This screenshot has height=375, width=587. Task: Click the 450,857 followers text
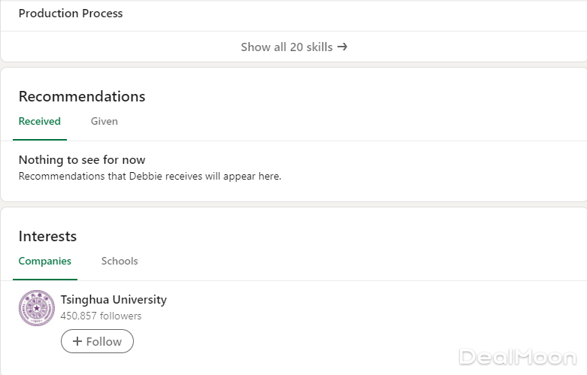coord(101,316)
